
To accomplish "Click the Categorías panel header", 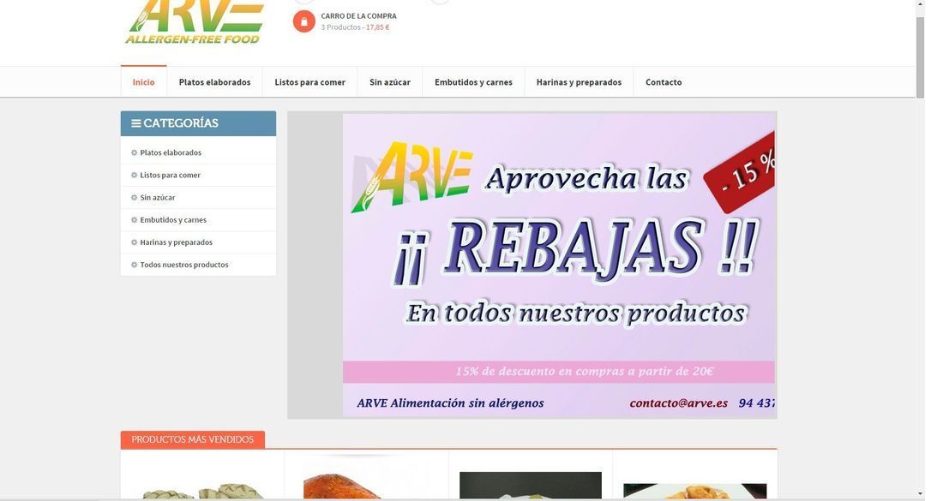I will [x=199, y=123].
